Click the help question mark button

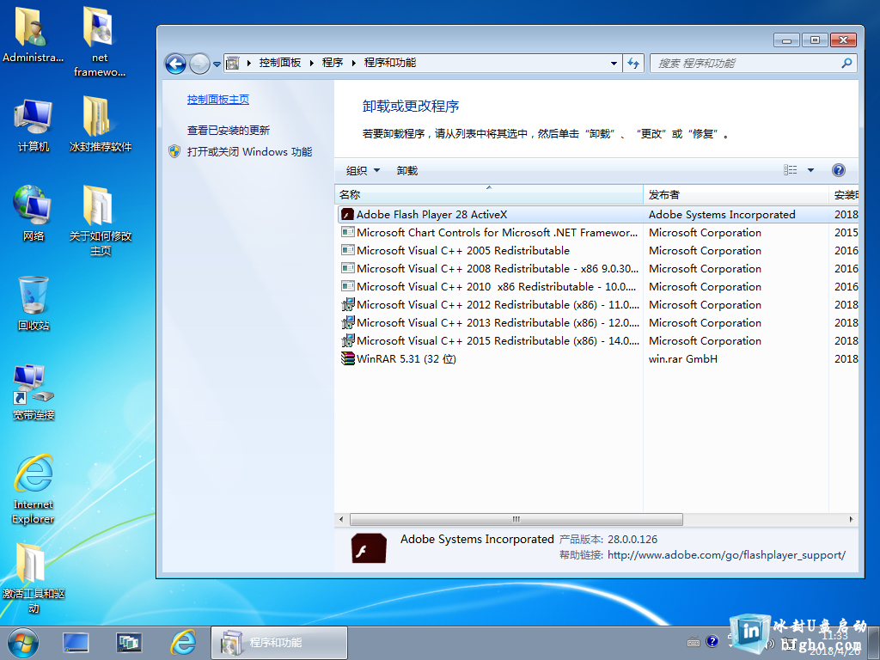pyautogui.click(x=839, y=170)
